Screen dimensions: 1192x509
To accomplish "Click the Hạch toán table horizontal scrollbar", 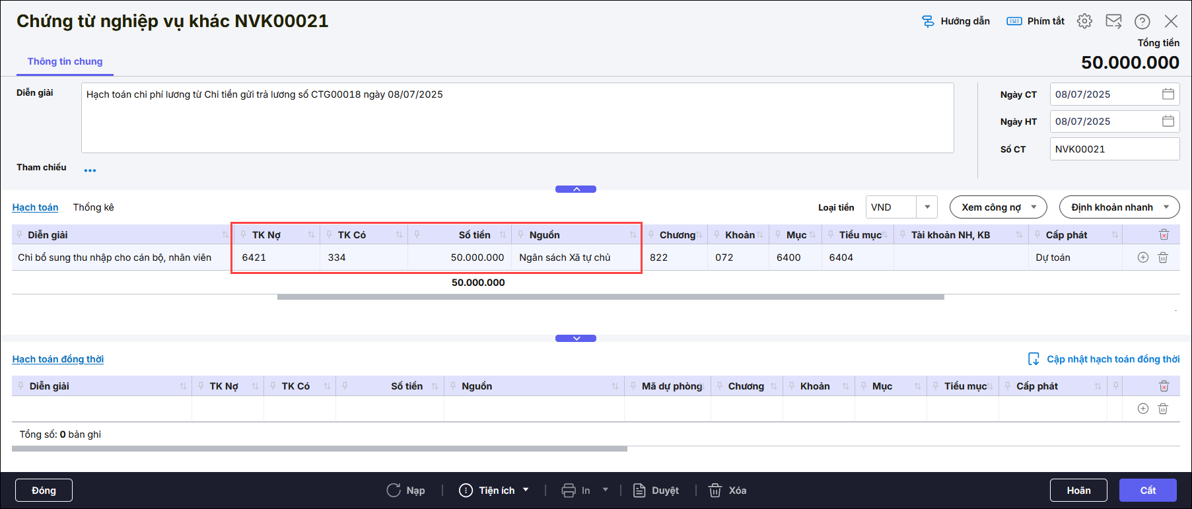I will click(x=610, y=297).
